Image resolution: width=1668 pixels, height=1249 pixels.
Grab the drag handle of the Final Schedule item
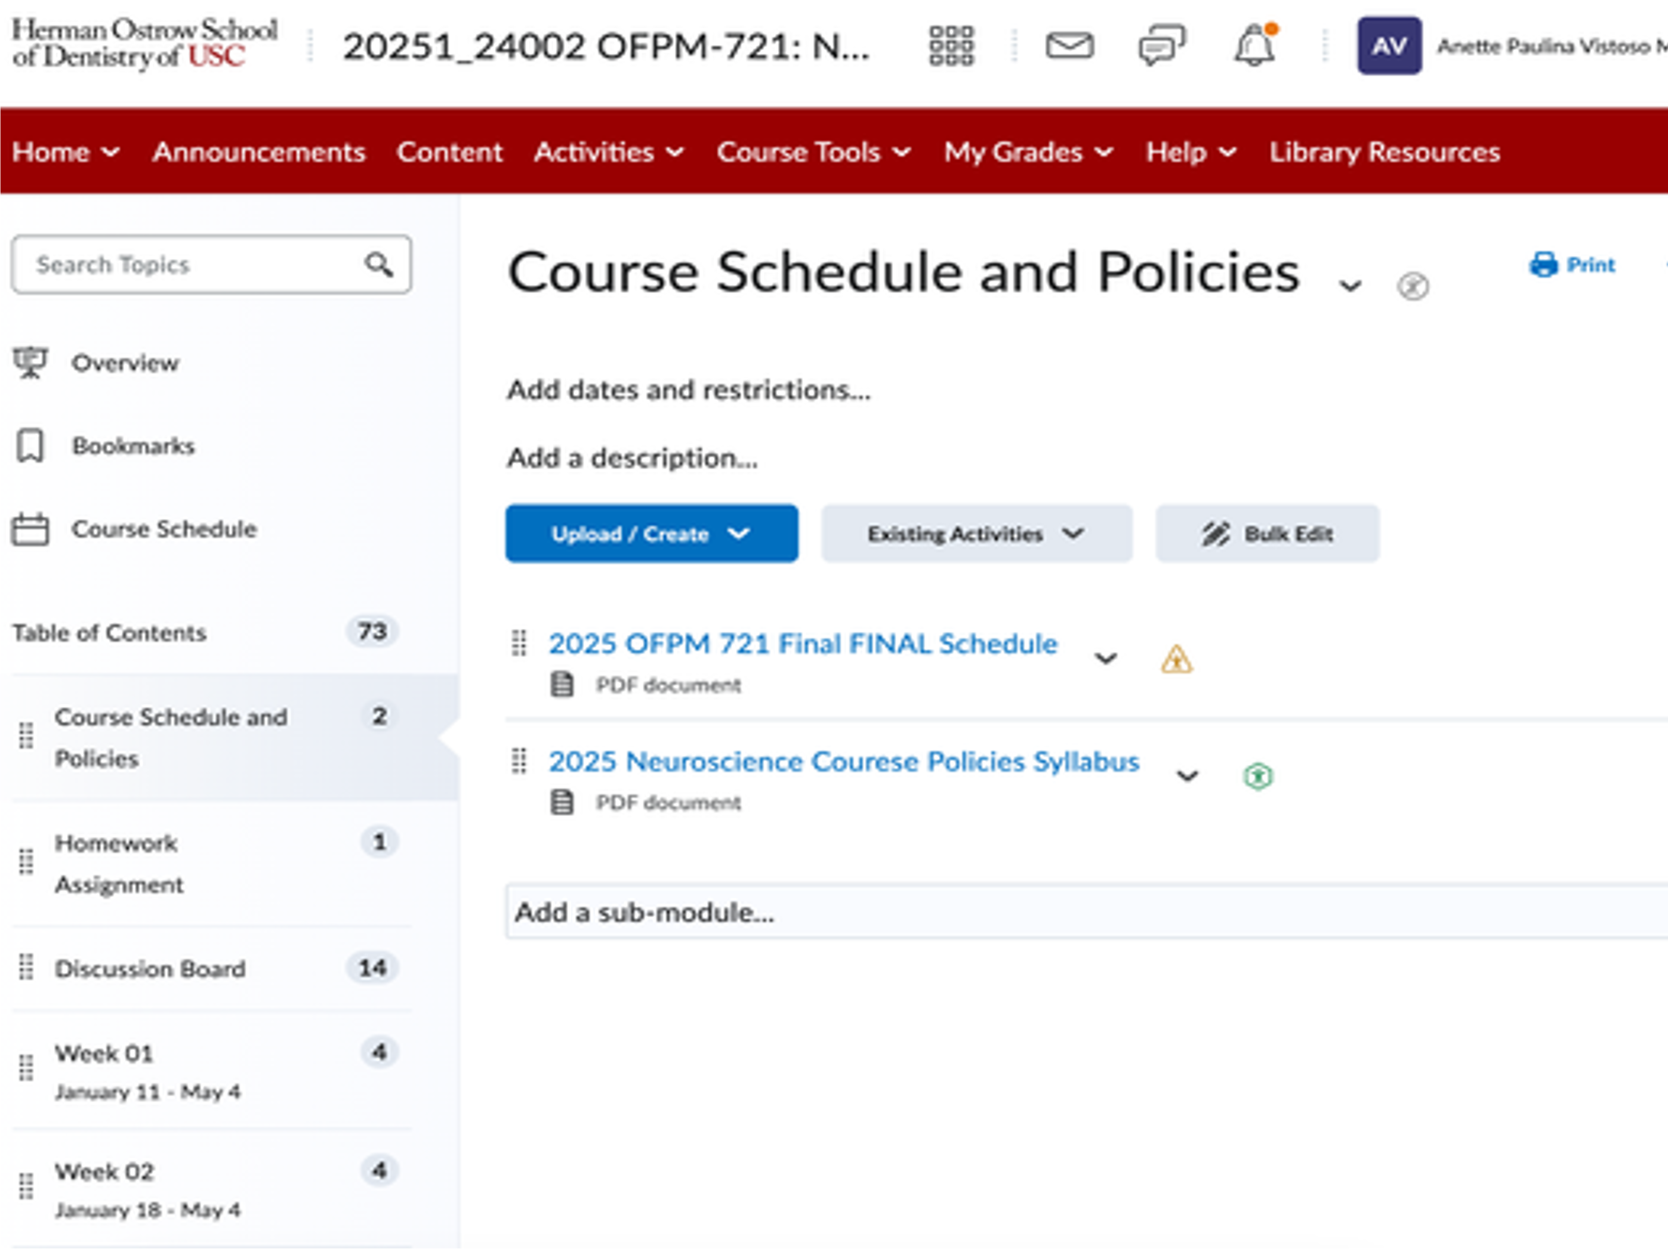tap(519, 643)
